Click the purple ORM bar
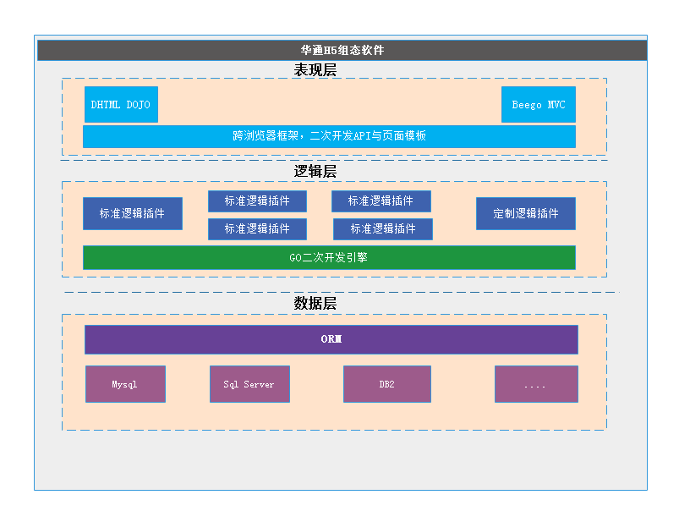679x522 pixels. point(331,340)
